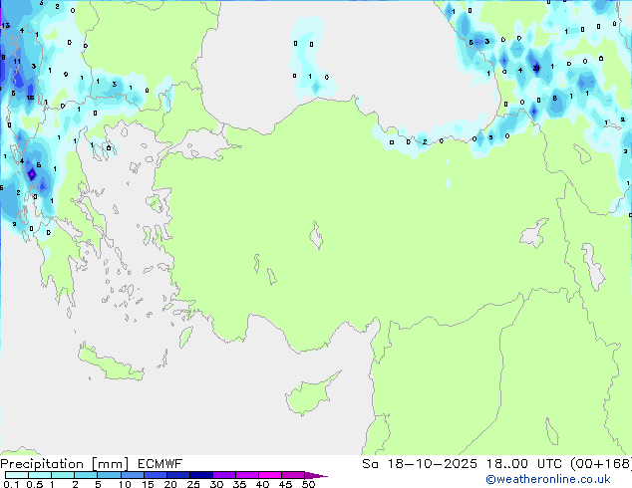632x488 pixels.
Task: Click the 0.1–0.5 mm legend color box
Action: click(x=17, y=475)
